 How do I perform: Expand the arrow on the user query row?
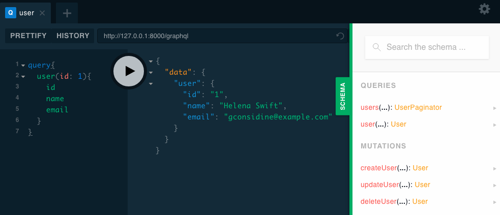494,125
